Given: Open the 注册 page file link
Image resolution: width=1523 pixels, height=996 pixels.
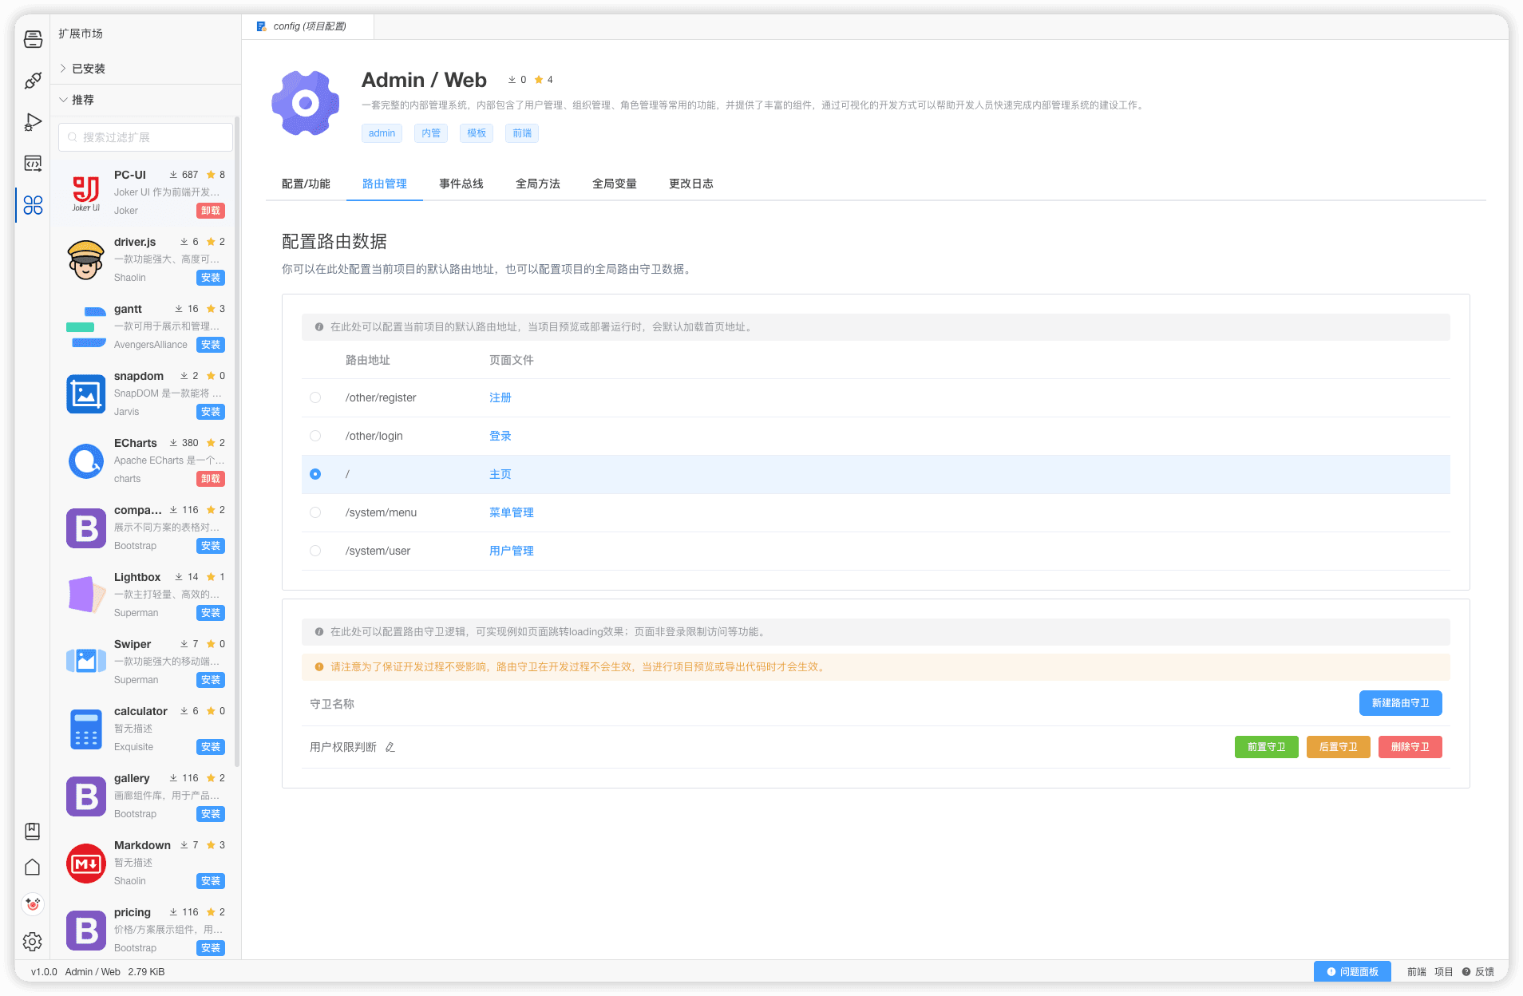Looking at the screenshot, I should click(x=500, y=397).
